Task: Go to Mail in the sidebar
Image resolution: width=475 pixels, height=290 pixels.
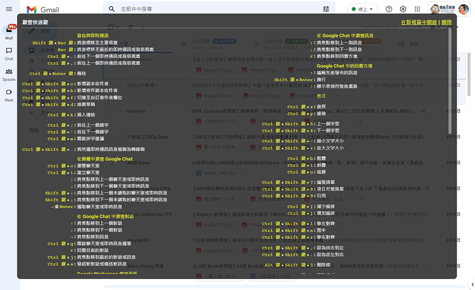Action: pos(9,32)
